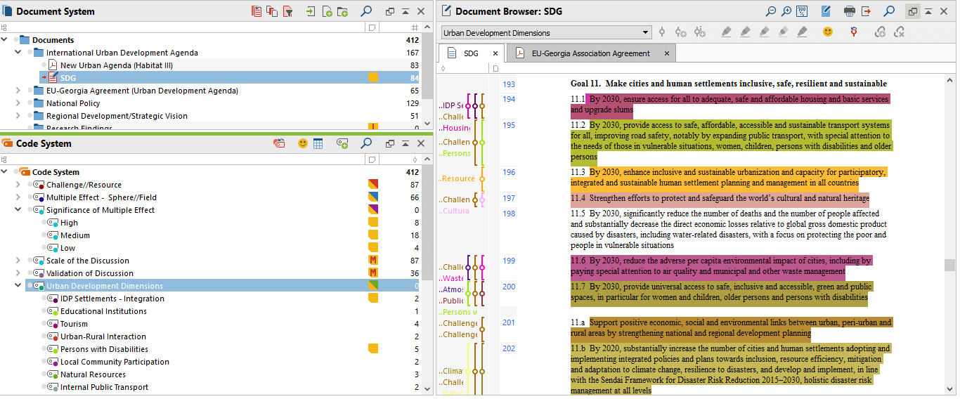Open the code matrix table icon
This screenshot has height=399, width=960.
coord(318,143)
